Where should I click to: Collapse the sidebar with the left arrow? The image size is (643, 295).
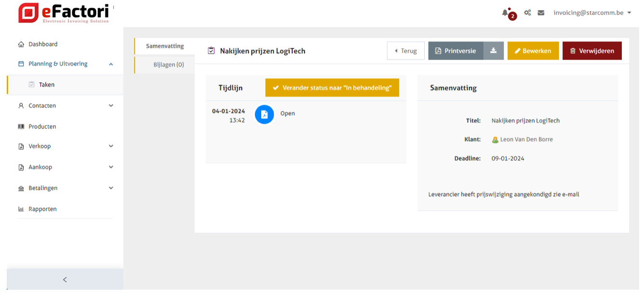click(x=65, y=280)
